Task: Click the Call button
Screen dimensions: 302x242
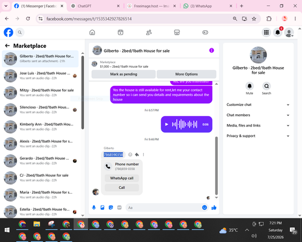Action: click(x=122, y=188)
